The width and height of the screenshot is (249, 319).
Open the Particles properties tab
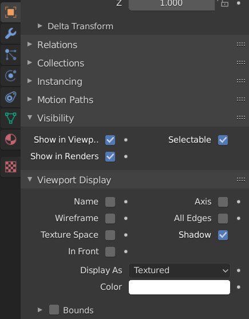(x=10, y=54)
